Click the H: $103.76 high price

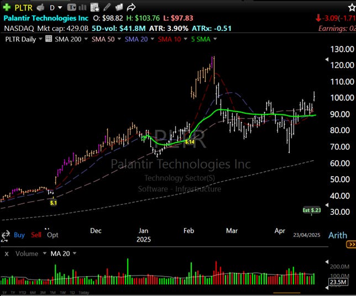[x=143, y=18]
